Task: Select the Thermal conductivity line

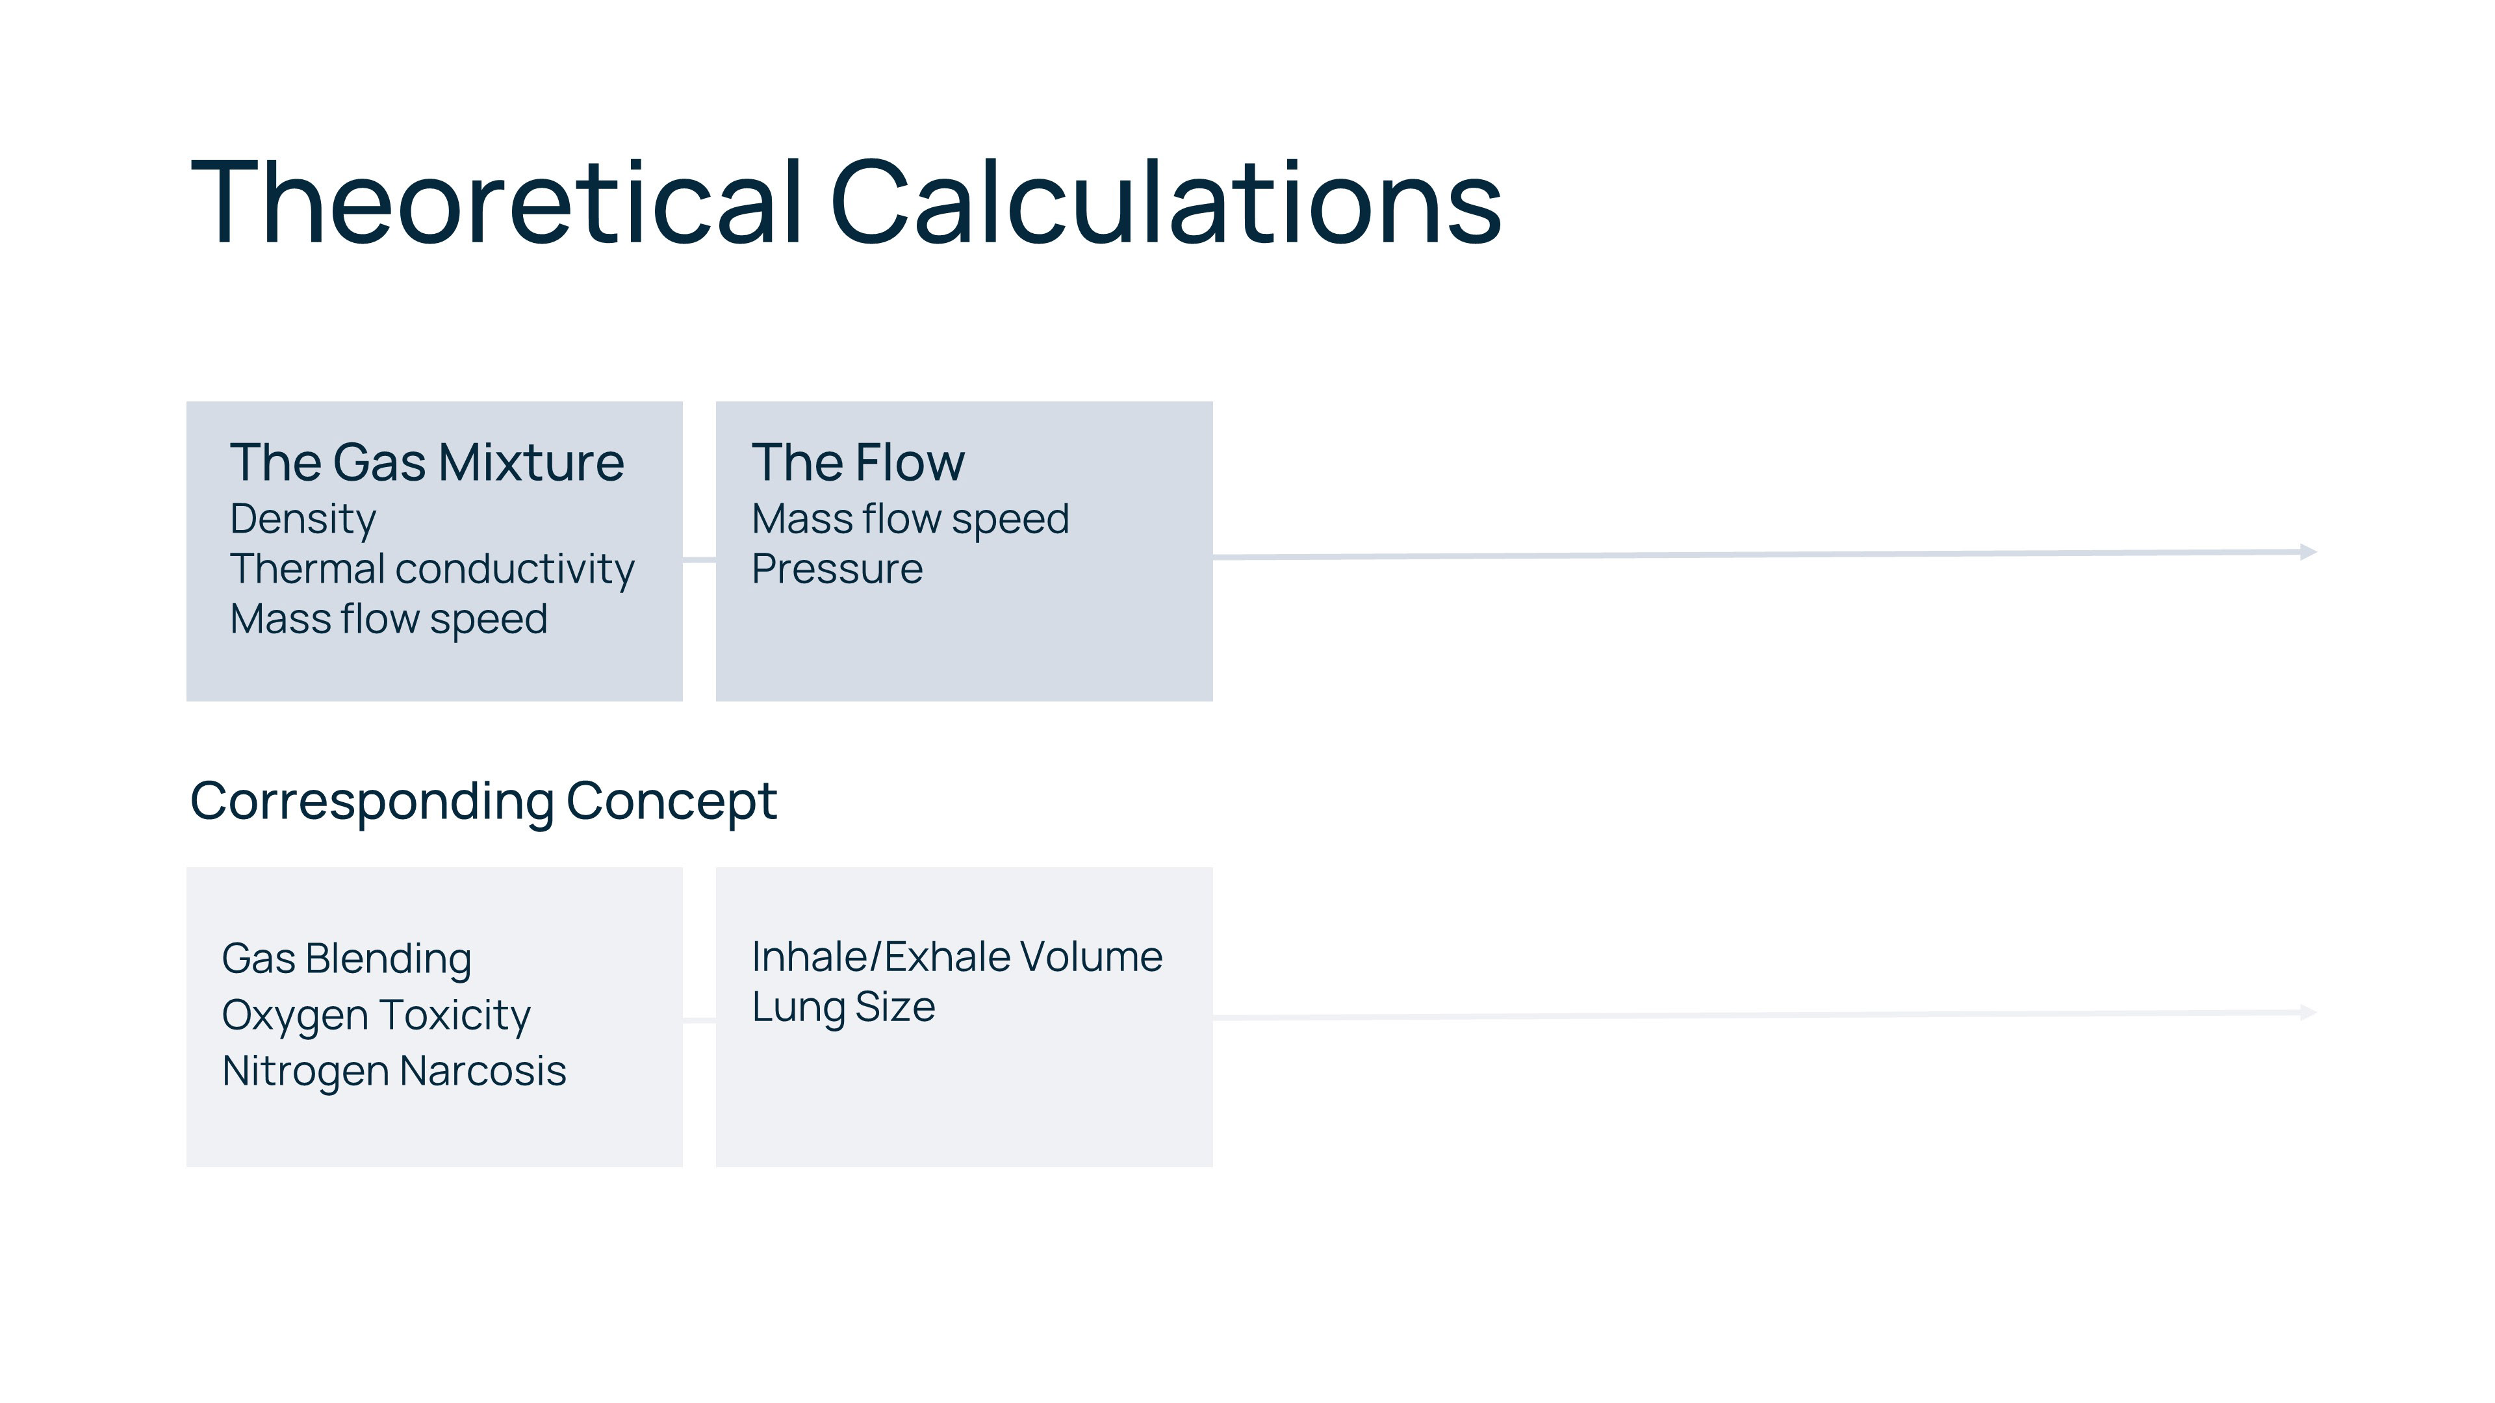Action: [432, 570]
